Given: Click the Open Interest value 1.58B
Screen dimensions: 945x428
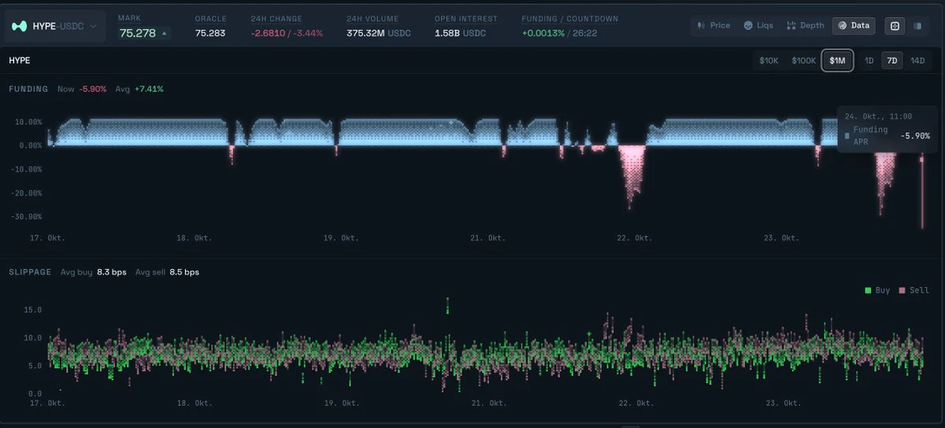Looking at the screenshot, I should [448, 34].
